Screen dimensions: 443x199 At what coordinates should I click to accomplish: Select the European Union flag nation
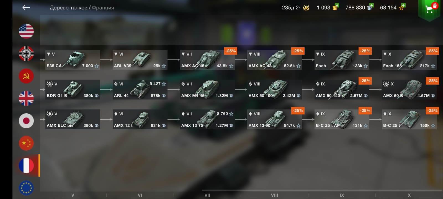(x=26, y=188)
